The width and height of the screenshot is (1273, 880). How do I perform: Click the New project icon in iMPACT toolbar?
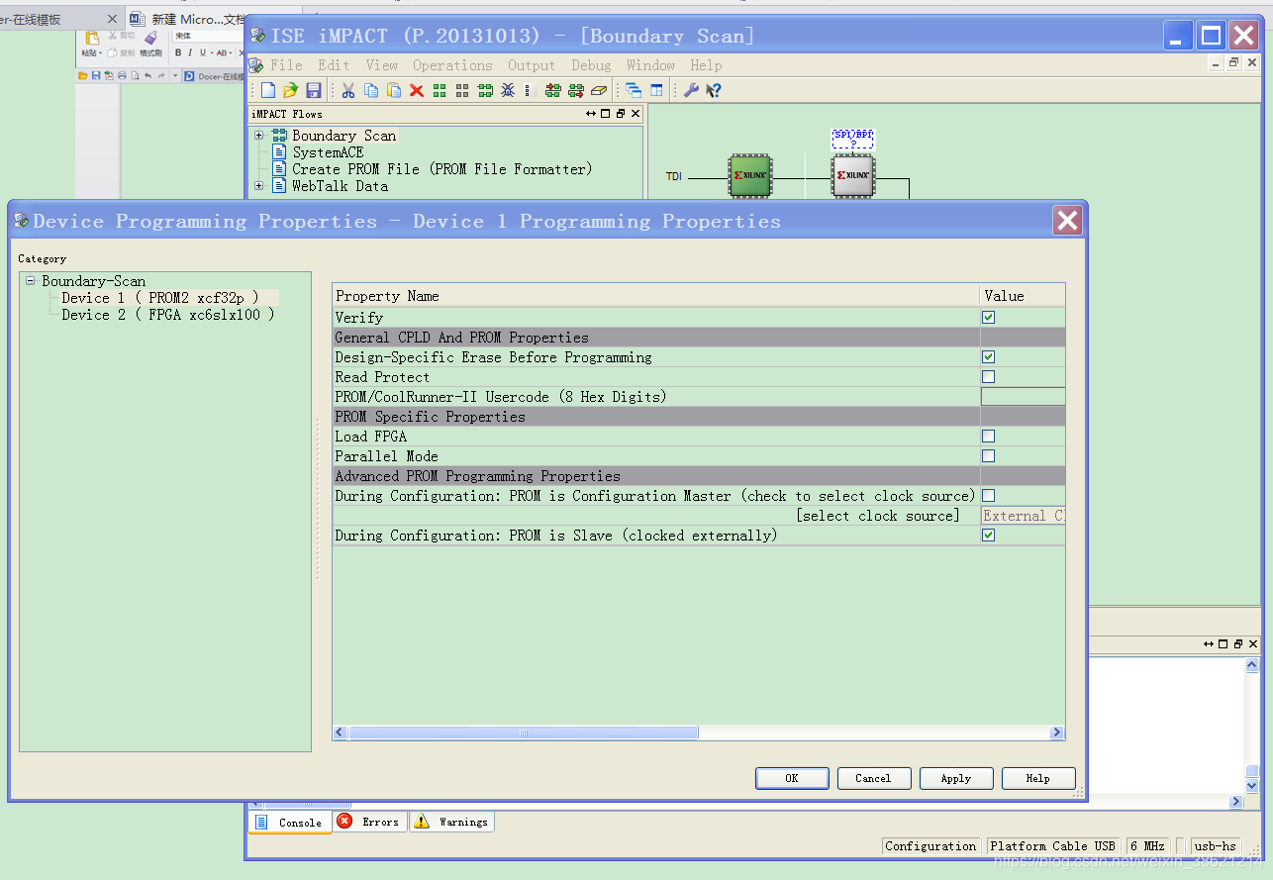268,90
